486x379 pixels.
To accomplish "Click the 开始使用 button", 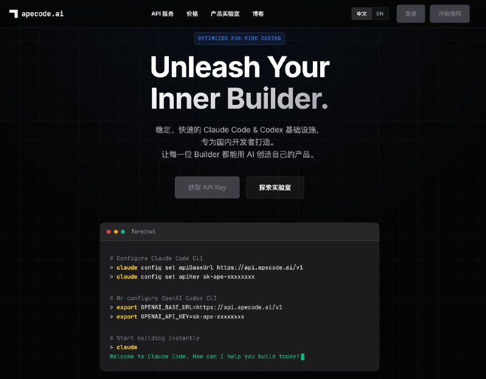I will (x=450, y=13).
